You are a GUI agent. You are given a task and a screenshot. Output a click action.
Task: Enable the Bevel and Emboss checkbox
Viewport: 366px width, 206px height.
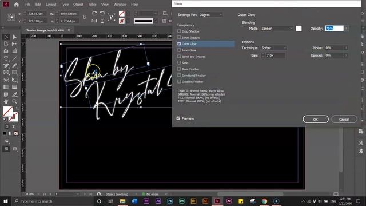(x=179, y=56)
